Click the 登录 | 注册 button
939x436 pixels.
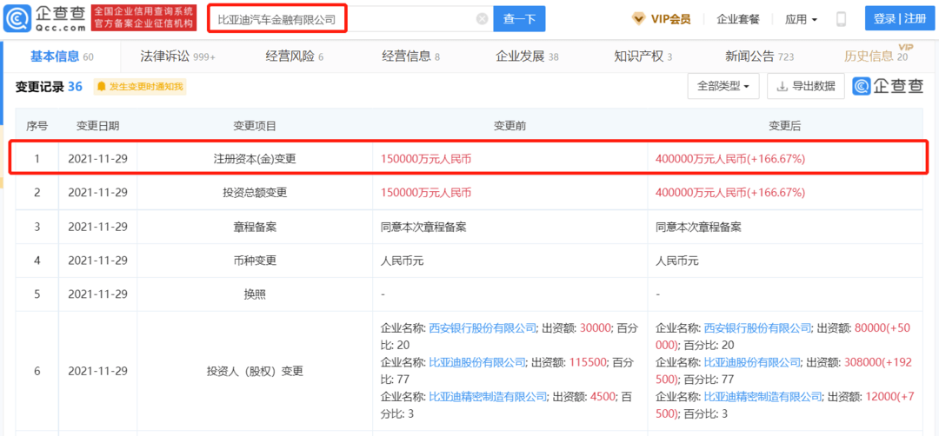coord(900,18)
